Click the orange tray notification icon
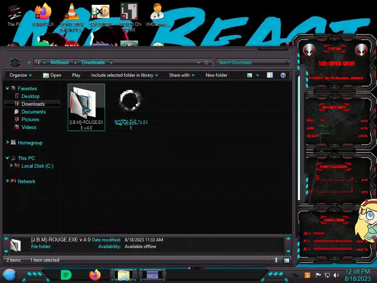The image size is (377, 283). [307, 275]
